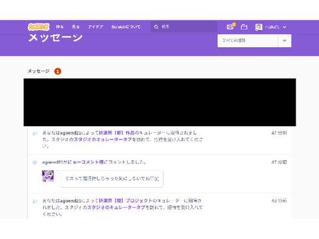Image resolution: width=319 pixels, height=239 pixels.
Task: Open the すべての活動 filter dropdown
Action: click(255, 40)
